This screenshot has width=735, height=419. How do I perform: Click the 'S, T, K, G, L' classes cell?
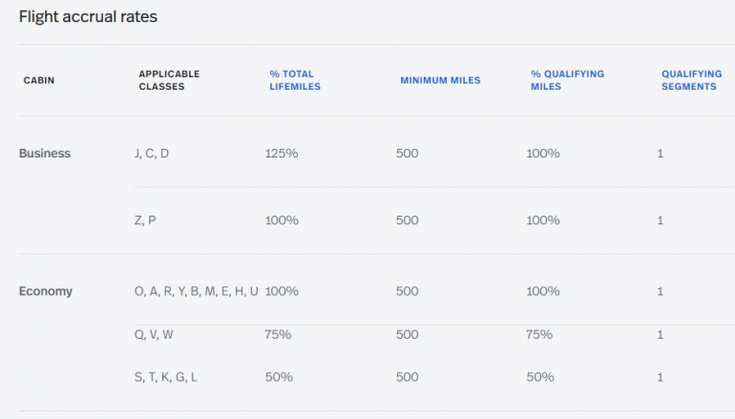pyautogui.click(x=166, y=377)
